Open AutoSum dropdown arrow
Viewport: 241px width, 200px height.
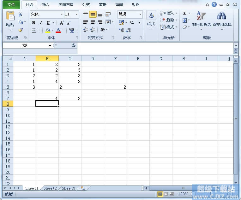189,13
